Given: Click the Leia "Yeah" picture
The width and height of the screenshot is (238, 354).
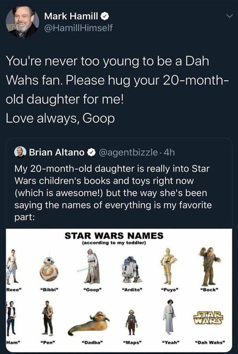Looking at the screenshot, I should 169,316.
